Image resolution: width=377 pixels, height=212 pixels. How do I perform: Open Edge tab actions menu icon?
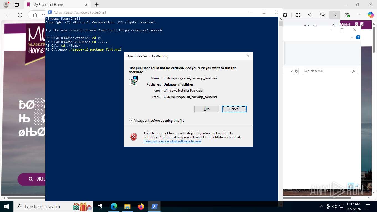[17, 5]
